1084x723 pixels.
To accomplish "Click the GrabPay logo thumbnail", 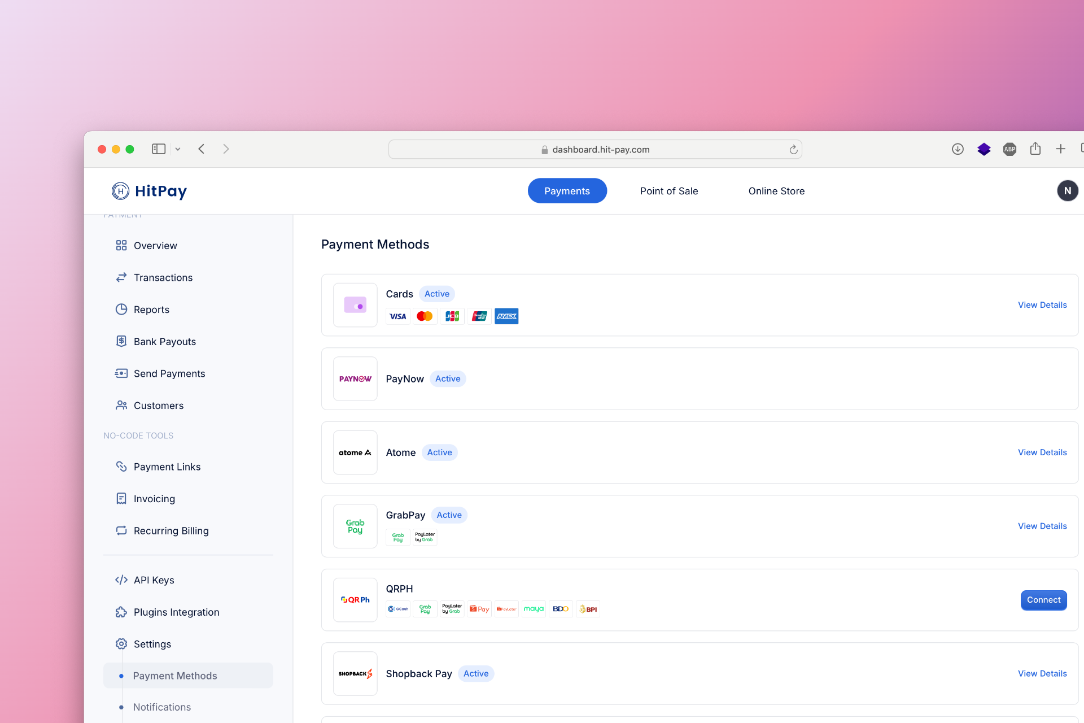I will point(355,526).
